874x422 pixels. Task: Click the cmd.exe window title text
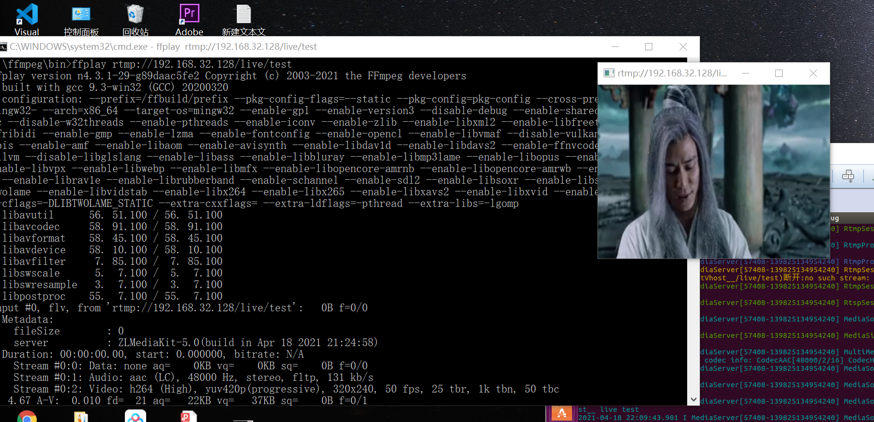(163, 47)
